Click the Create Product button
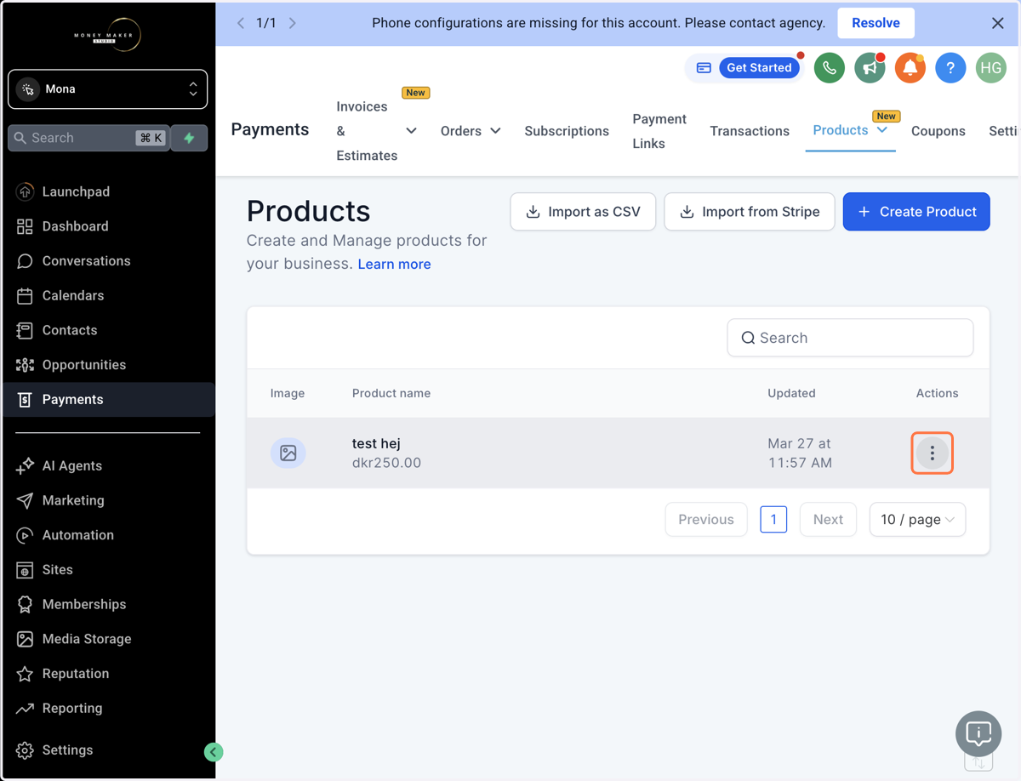 916,212
